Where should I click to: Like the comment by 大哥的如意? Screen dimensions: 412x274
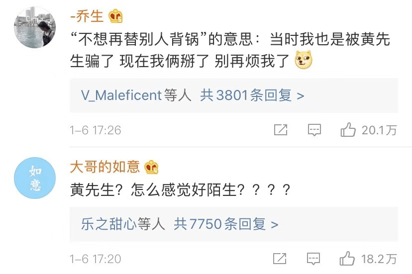(x=347, y=259)
